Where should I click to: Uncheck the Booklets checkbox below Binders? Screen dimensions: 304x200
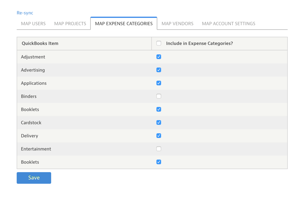point(159,109)
